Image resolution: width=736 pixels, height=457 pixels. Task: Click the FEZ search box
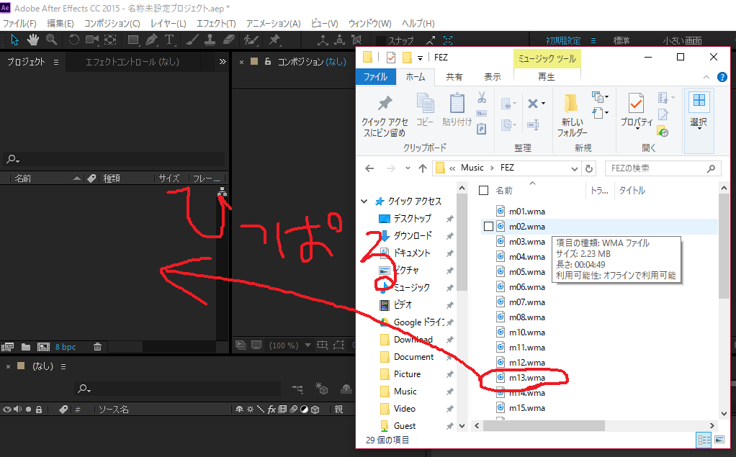[x=663, y=168]
